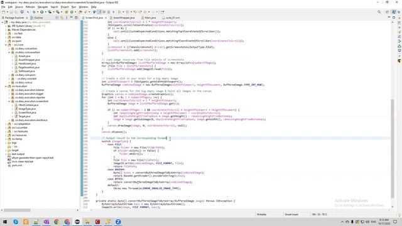Viewport: 402px width, 226px height.
Task: Select pom.xml in Package Explorer
Action: 17,166
